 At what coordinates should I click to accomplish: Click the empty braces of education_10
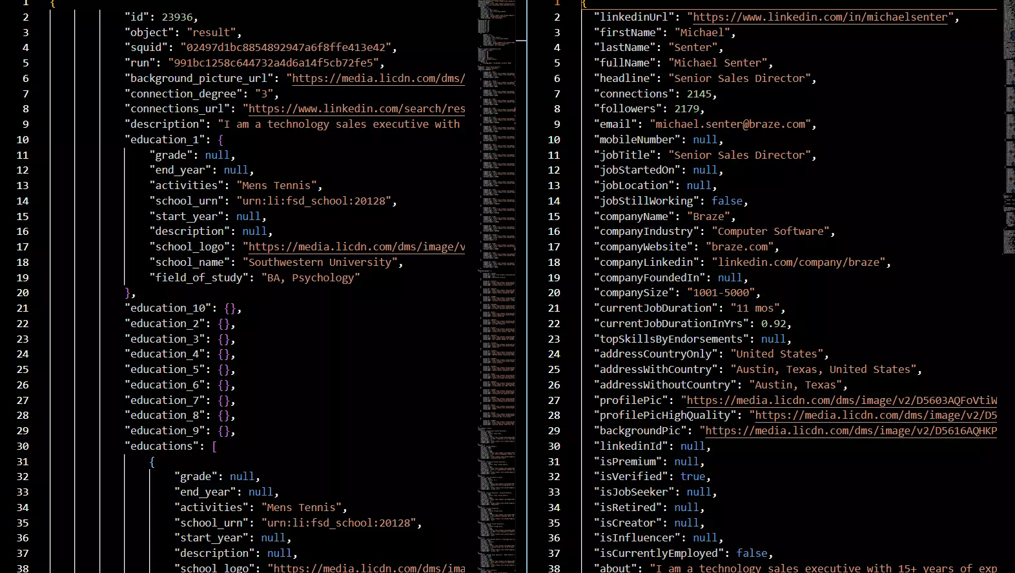(230, 308)
